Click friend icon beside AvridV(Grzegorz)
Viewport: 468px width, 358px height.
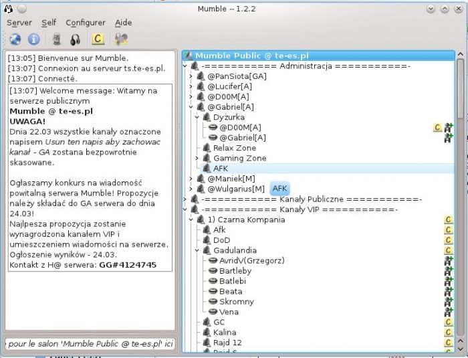(x=449, y=260)
